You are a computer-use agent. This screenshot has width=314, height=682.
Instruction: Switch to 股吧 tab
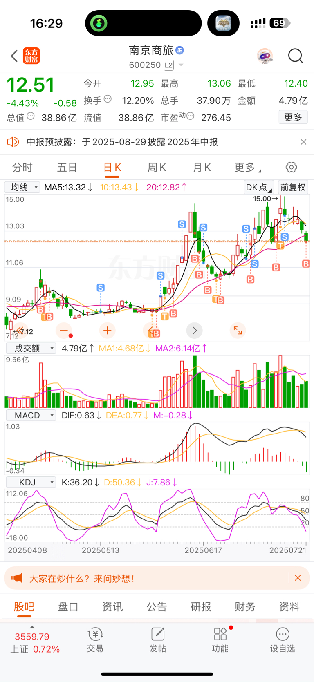[x=24, y=607]
